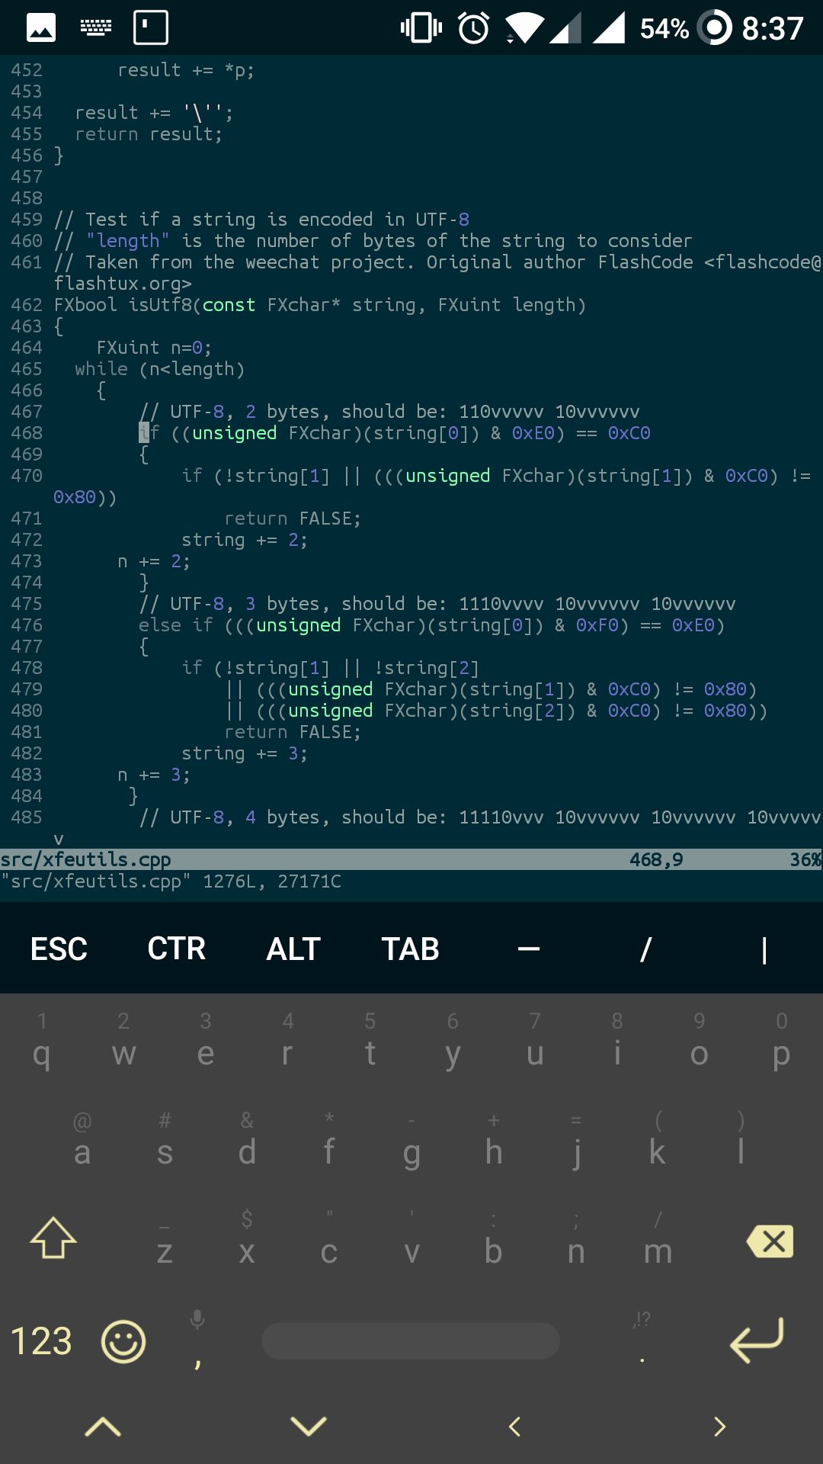
Task: Tap the space bar
Action: [x=411, y=1341]
